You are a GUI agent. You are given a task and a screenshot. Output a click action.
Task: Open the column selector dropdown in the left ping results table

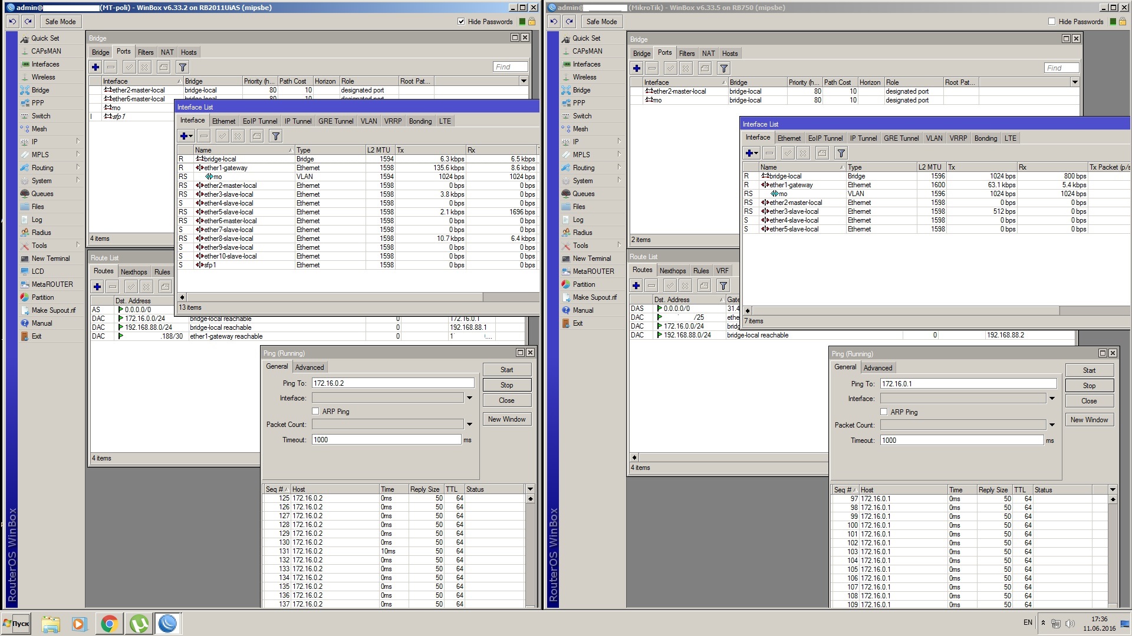pos(530,489)
